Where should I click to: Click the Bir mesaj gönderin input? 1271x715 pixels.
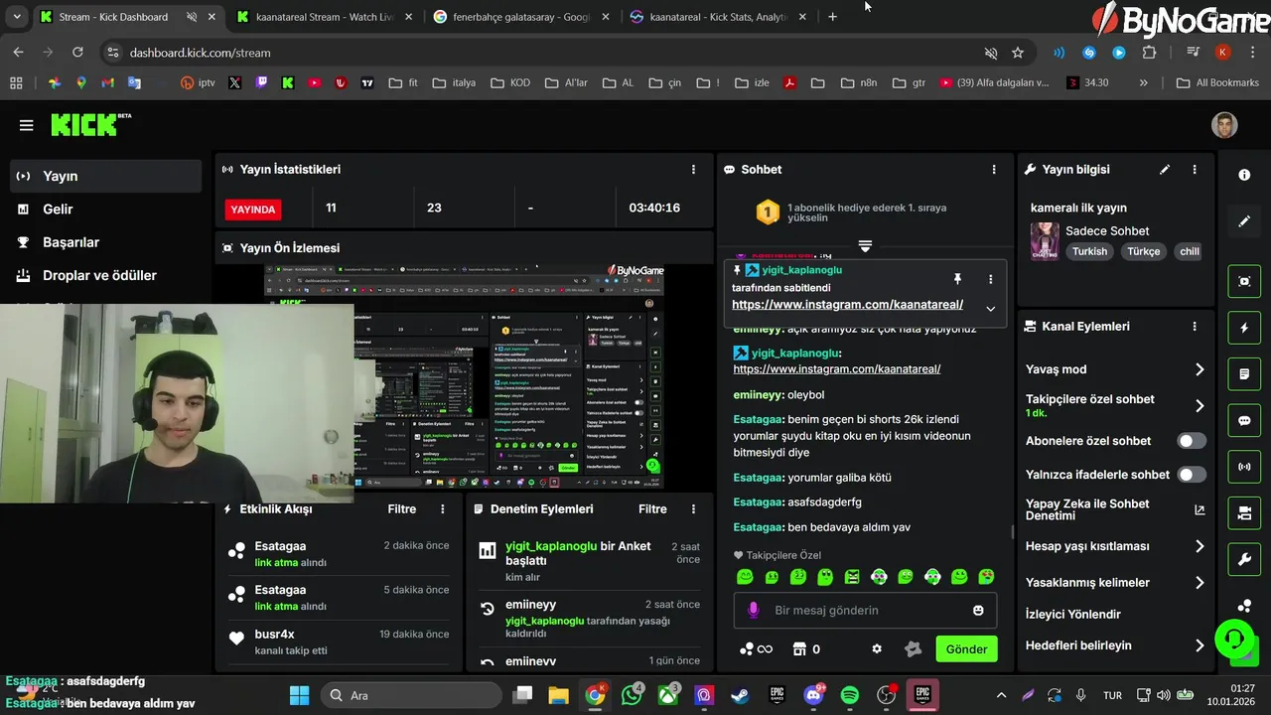point(864,610)
